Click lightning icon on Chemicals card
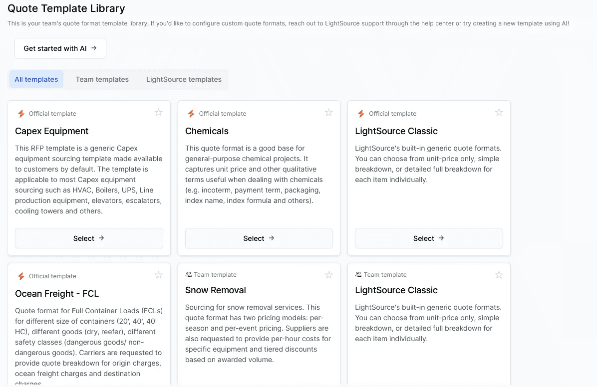597x387 pixels. (191, 113)
